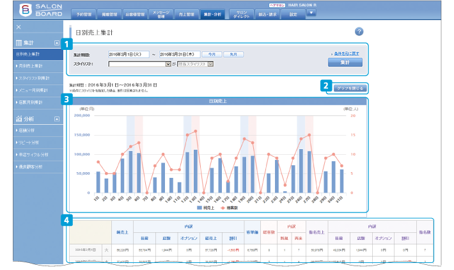Screen dimensions: 454x270
Task: Open the help question mark icon
Action: click(x=359, y=31)
